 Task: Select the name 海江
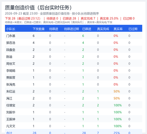(9, 98)
